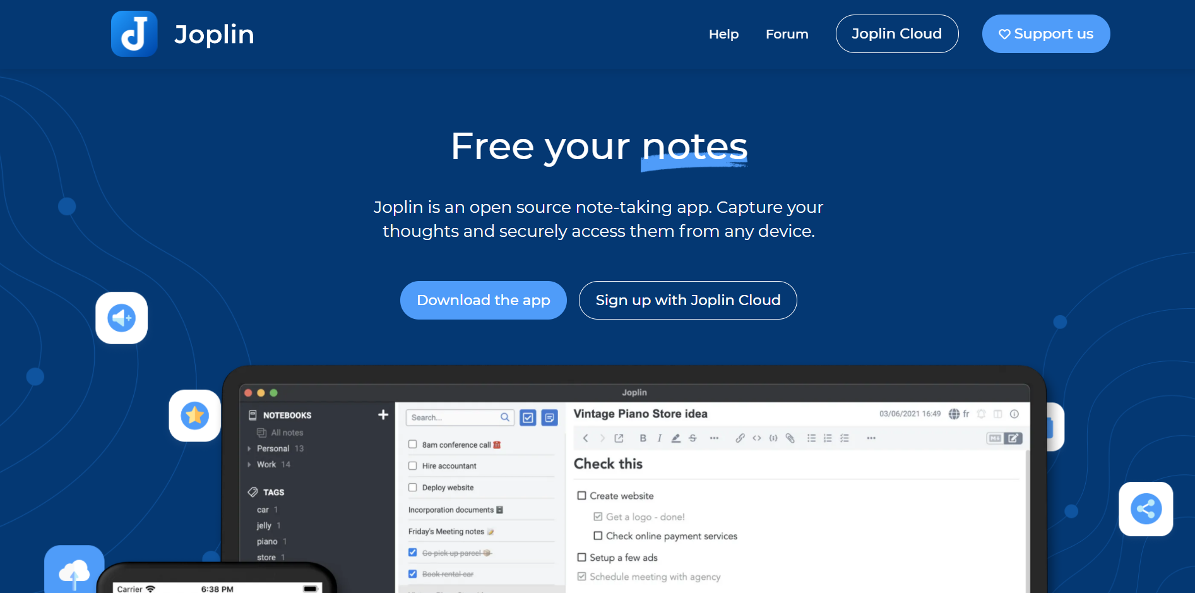The image size is (1195, 593).
Task: Add a new notebook with plus icon
Action: (x=383, y=415)
